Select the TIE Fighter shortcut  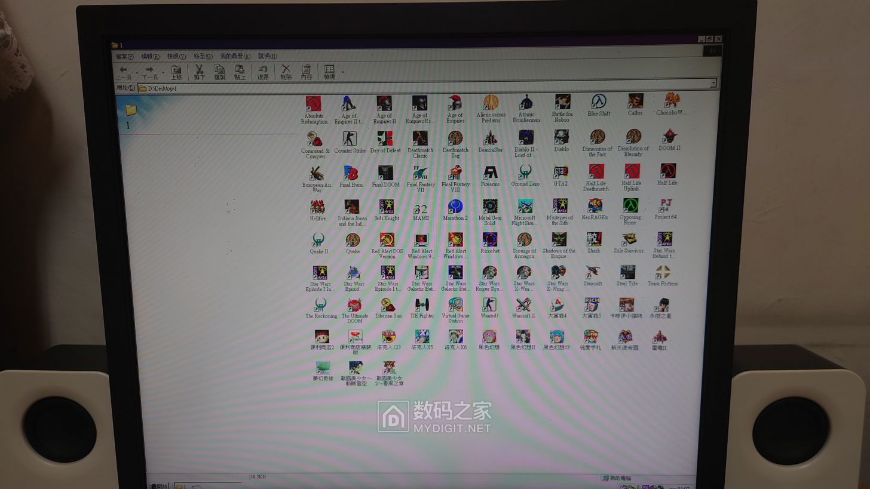point(422,308)
